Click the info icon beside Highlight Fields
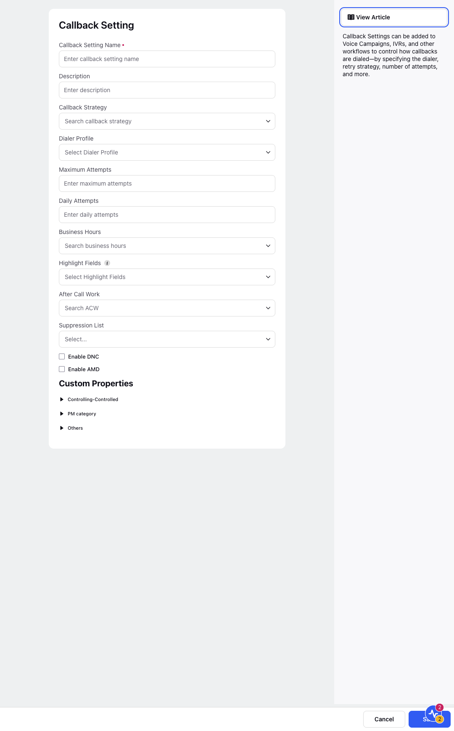Screen dimensions: 454x731 pyautogui.click(x=107, y=263)
